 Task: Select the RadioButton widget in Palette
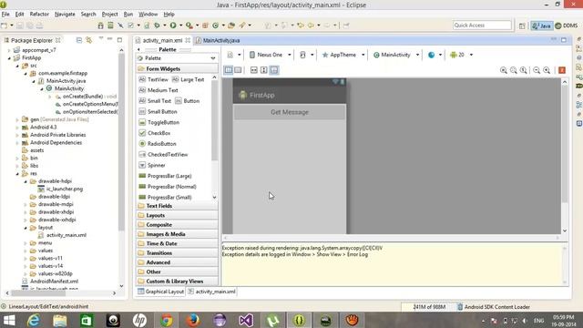point(158,144)
